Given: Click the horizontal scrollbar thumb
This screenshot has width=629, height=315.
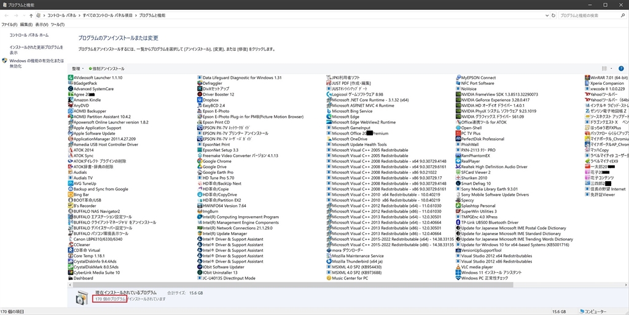Looking at the screenshot, I should point(294,285).
